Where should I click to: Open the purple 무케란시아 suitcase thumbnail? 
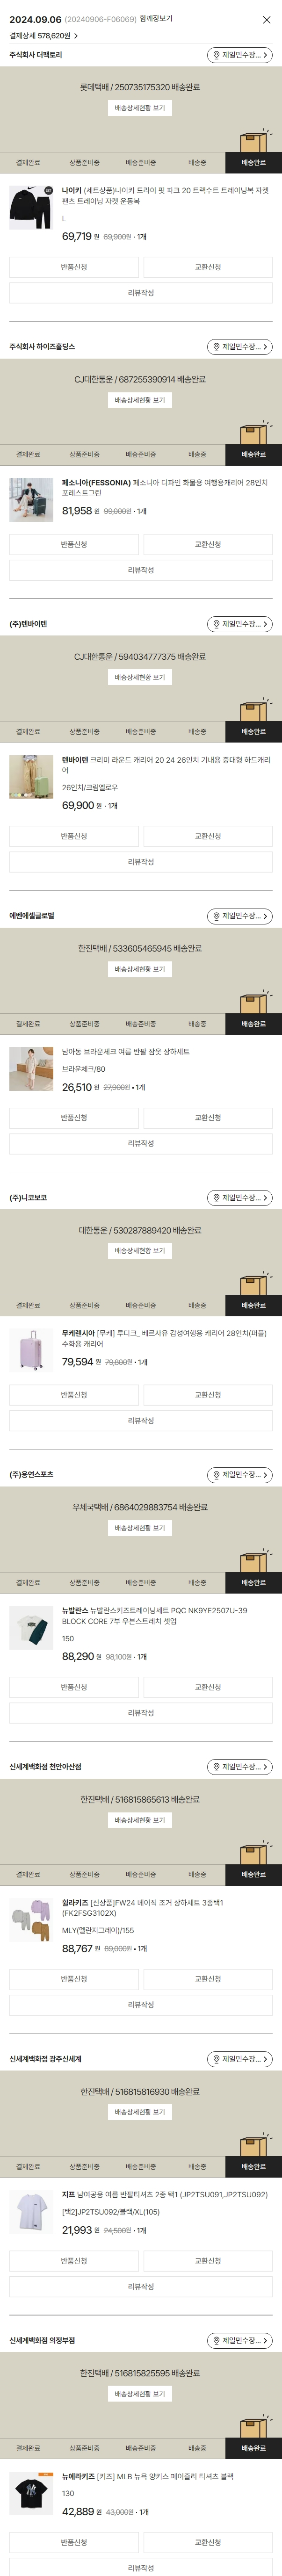pyautogui.click(x=31, y=1349)
